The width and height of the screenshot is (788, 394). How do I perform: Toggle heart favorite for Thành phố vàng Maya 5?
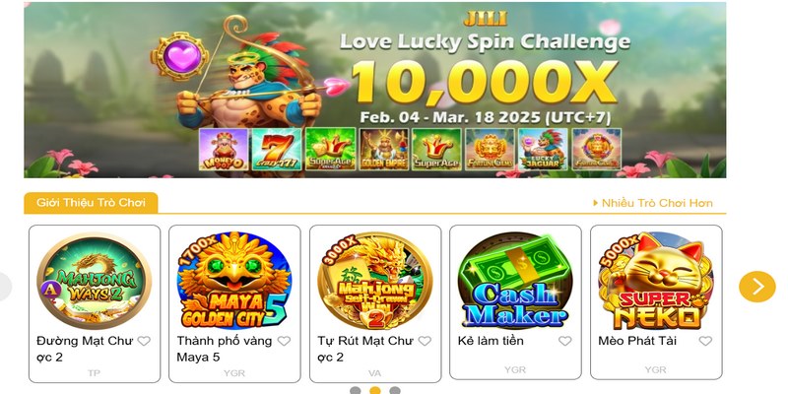click(284, 341)
